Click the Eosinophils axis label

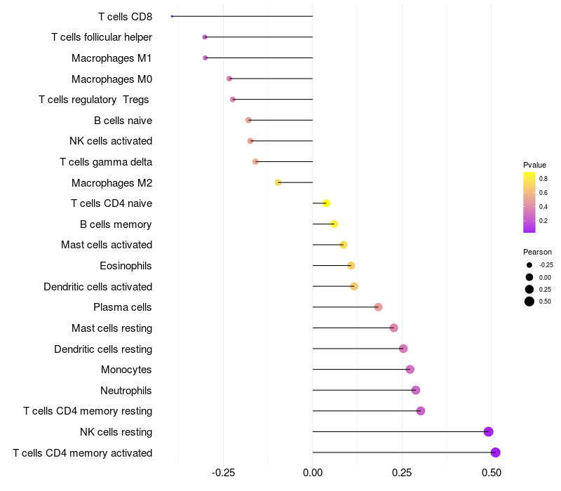click(x=126, y=266)
